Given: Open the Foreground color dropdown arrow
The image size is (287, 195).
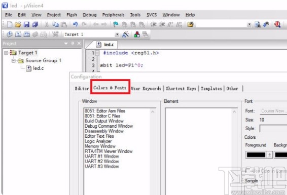Looking at the screenshot, I should pyautogui.click(x=269, y=155).
